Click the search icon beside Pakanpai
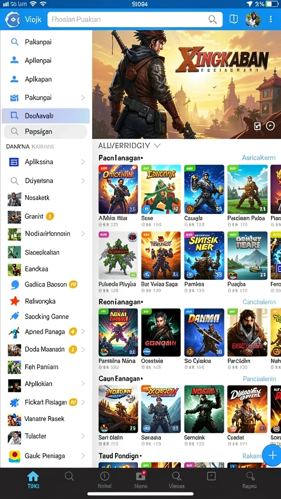This screenshot has width=281, height=499. [x=14, y=42]
